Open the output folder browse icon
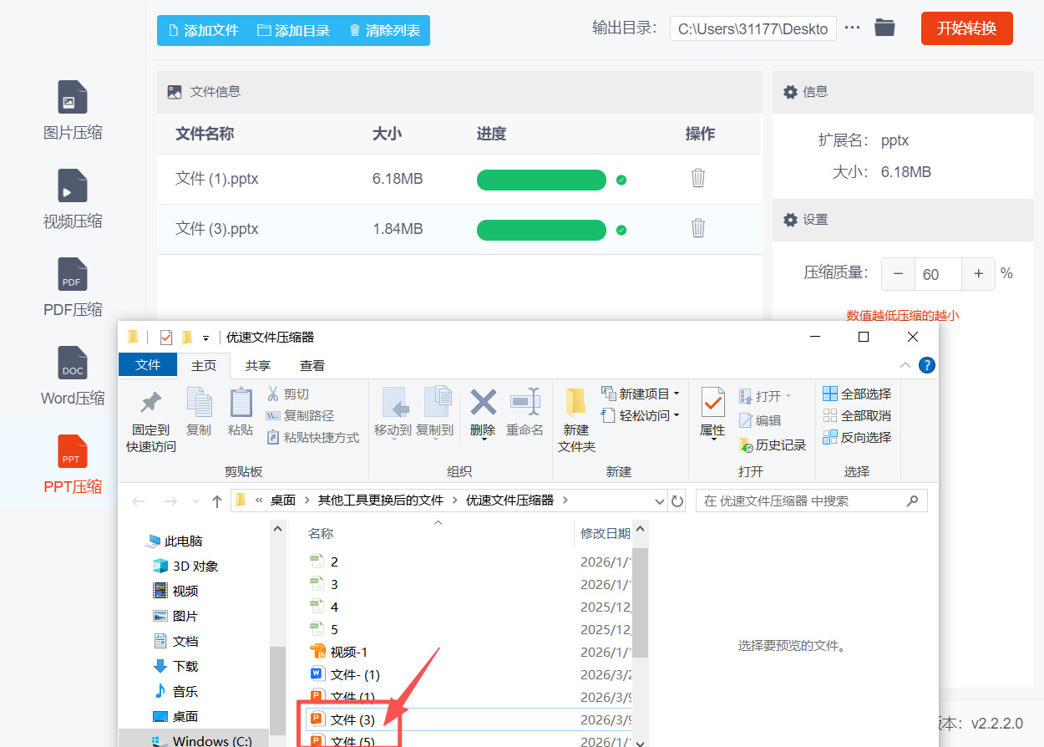1044x747 pixels. pyautogui.click(x=884, y=27)
